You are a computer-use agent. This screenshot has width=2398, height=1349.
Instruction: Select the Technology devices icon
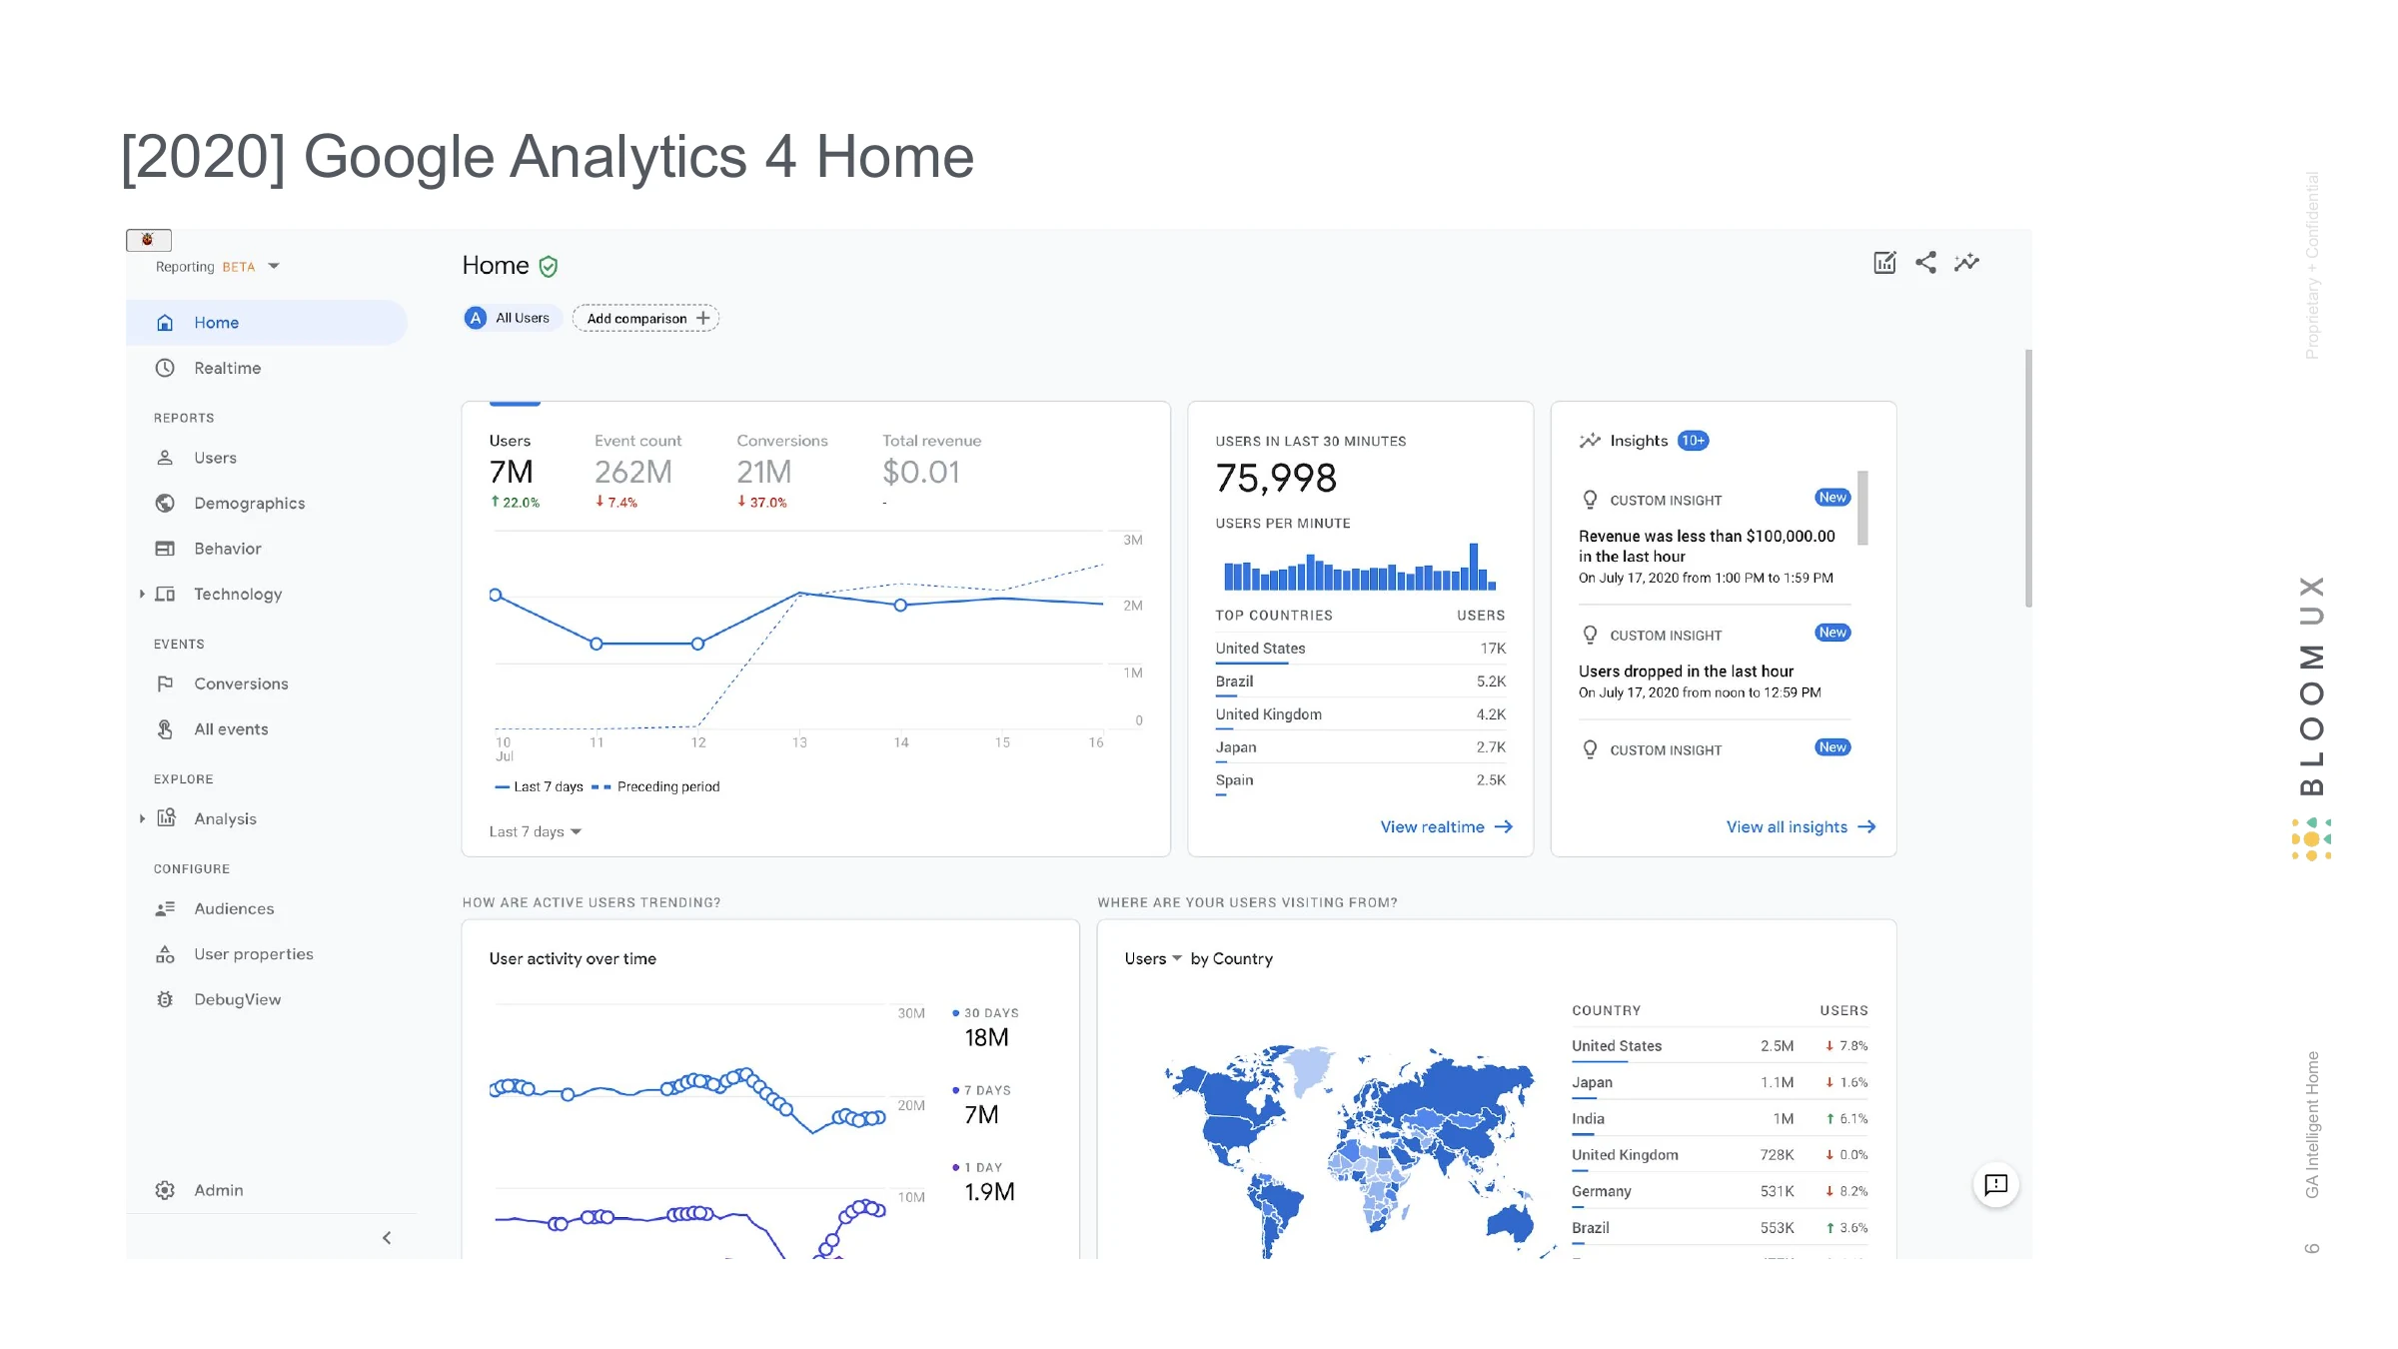[165, 594]
